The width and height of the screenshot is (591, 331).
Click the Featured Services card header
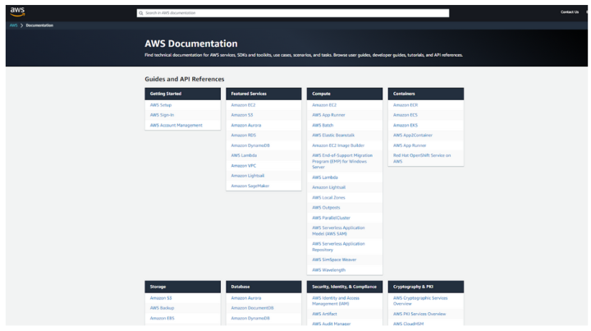(x=263, y=94)
